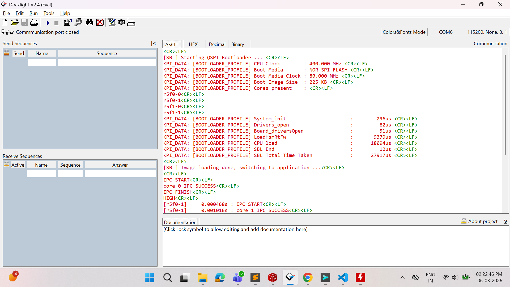The width and height of the screenshot is (510, 287).
Task: Open project settings with properties icon
Action: (x=68, y=23)
